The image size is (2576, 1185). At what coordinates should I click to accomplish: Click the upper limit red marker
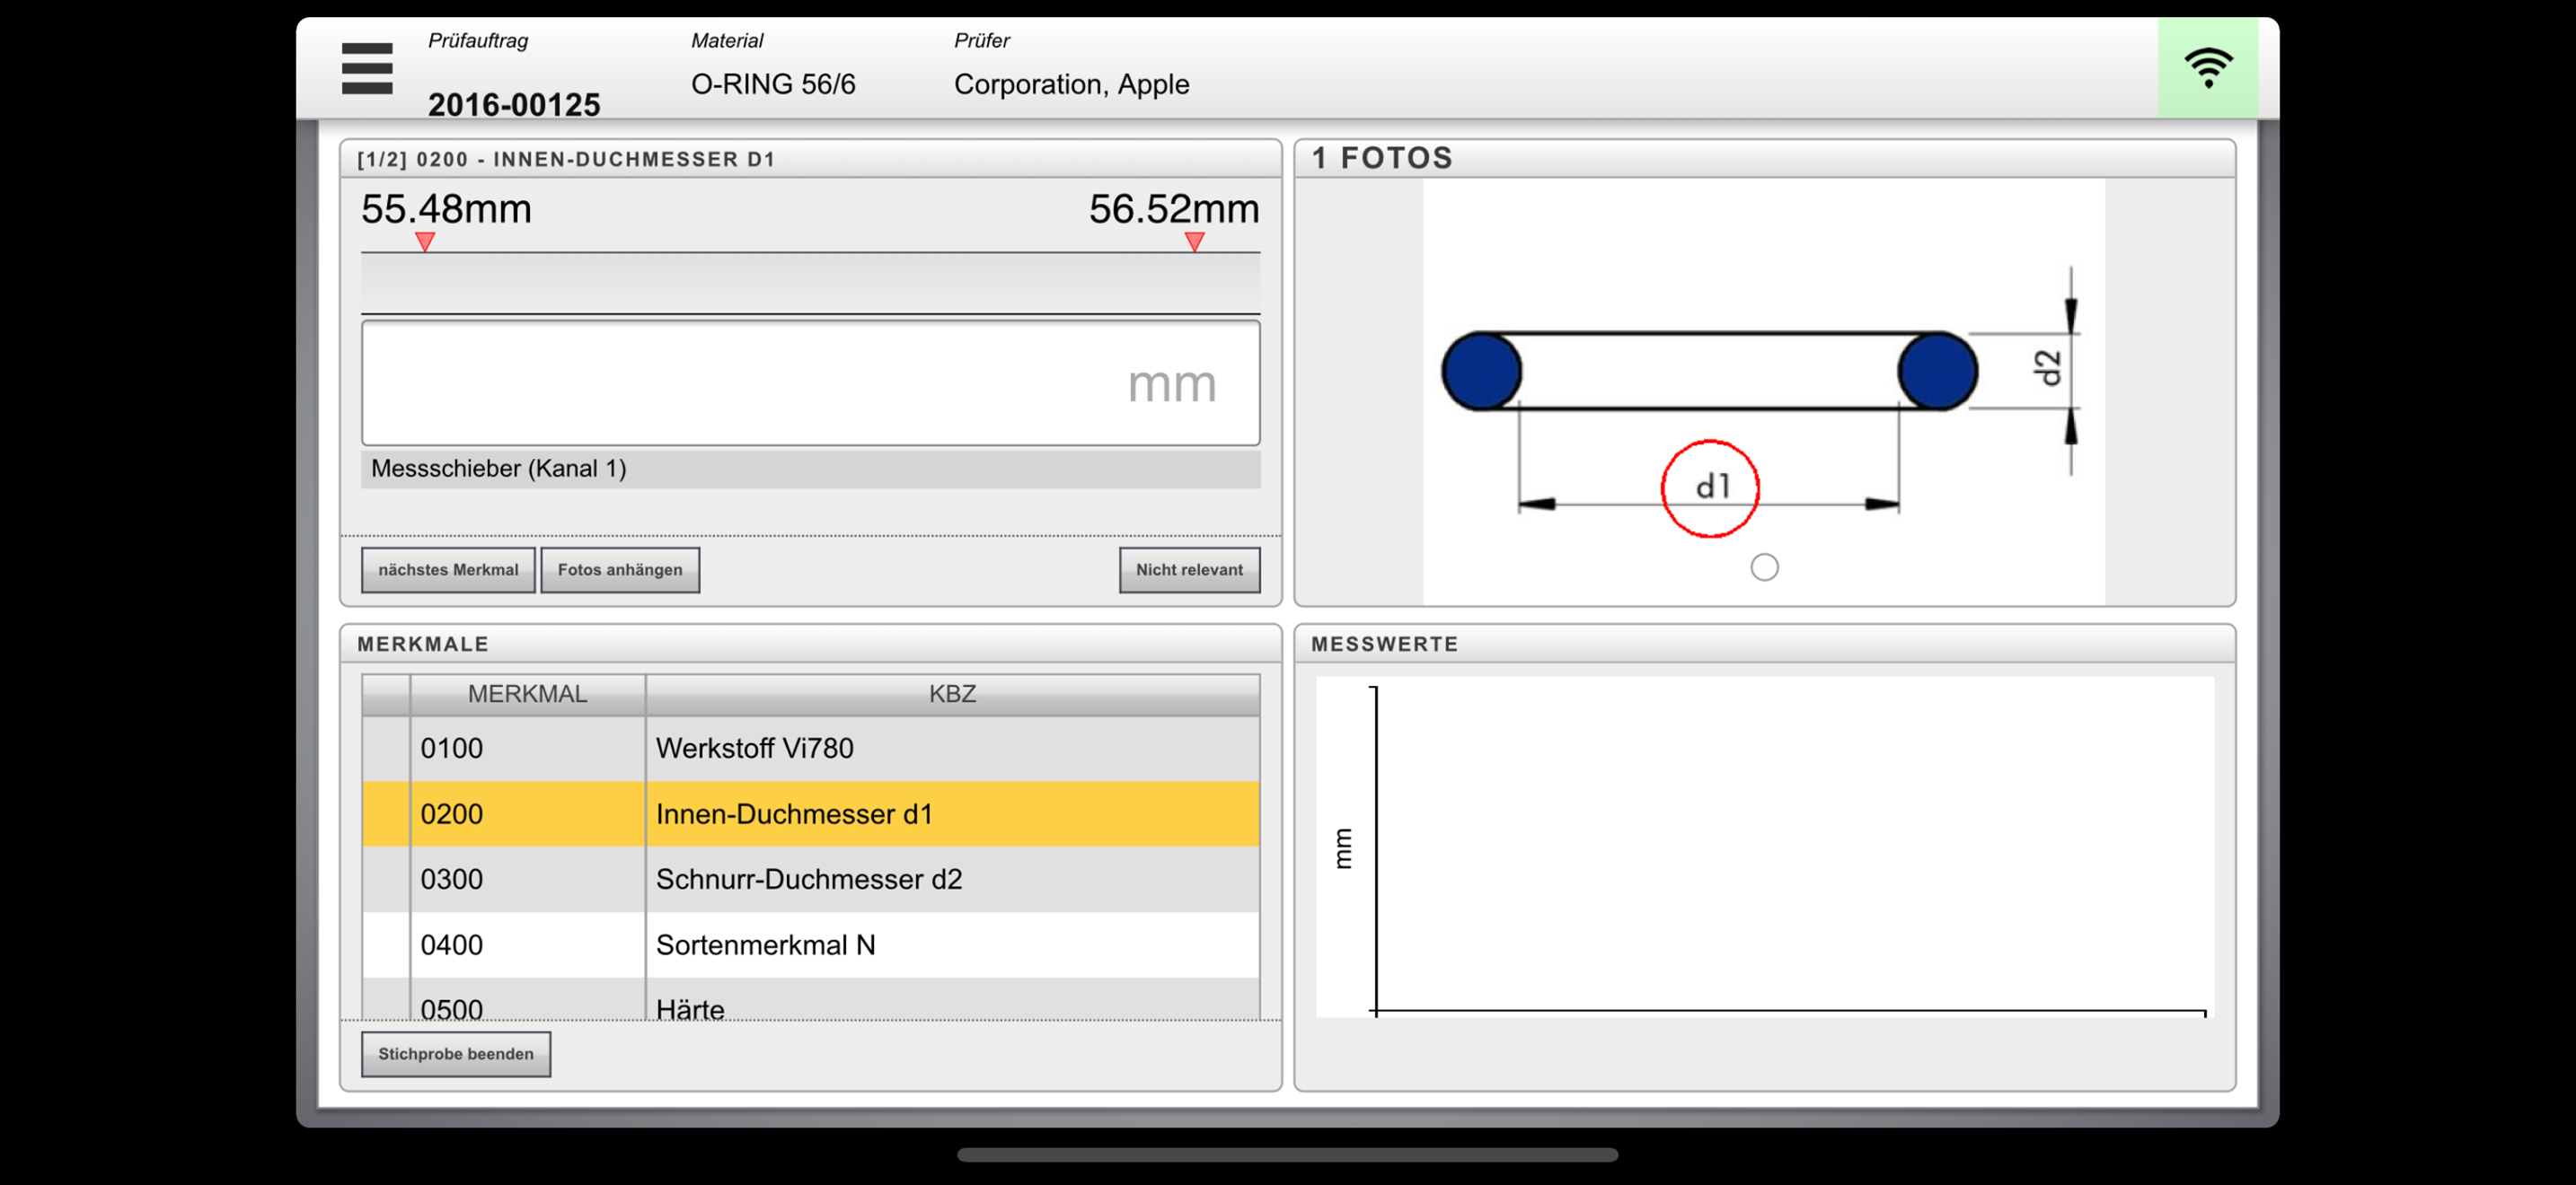1194,241
